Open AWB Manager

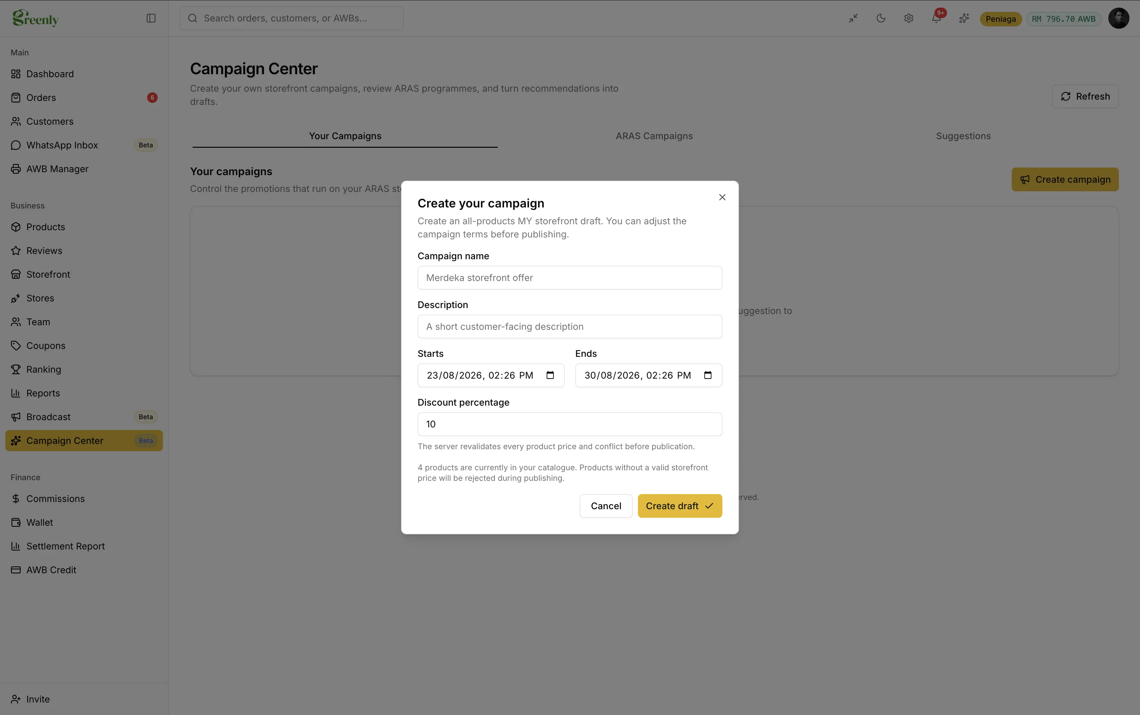point(84,169)
